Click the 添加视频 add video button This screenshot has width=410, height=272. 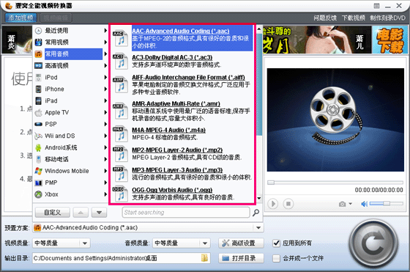click(20, 18)
